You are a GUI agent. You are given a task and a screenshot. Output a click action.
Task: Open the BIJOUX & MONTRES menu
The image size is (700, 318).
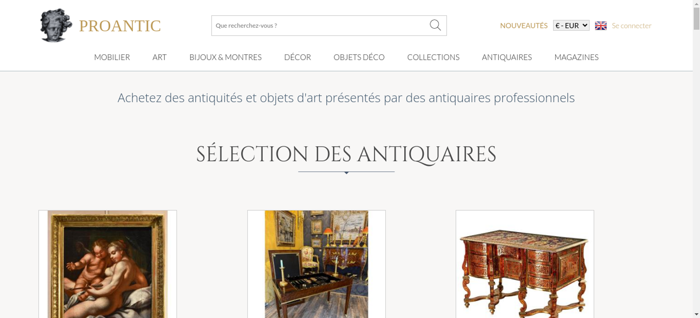coord(225,57)
